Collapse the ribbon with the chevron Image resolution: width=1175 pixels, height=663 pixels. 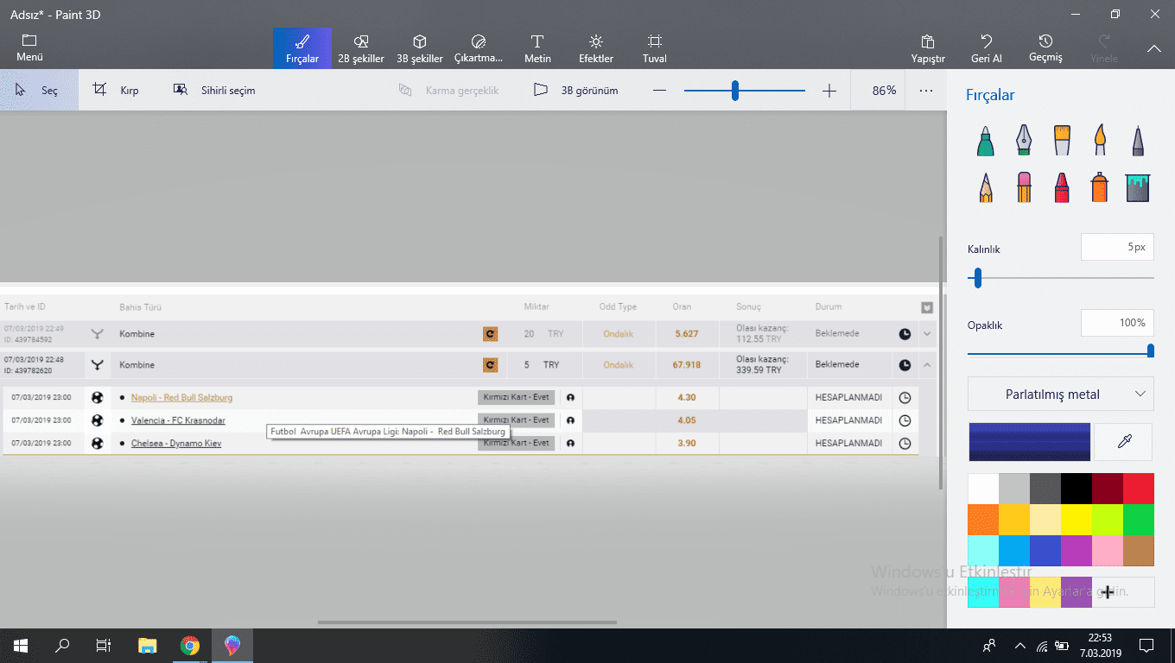(x=1154, y=49)
